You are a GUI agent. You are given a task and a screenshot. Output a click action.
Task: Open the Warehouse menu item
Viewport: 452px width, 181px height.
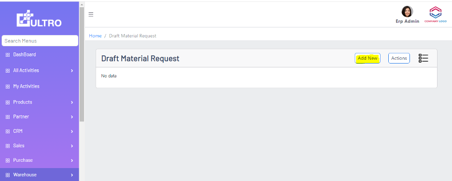(x=40, y=175)
